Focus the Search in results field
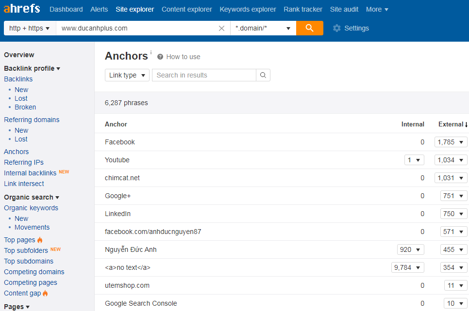Screen dimensions: 469x311 pos(204,75)
